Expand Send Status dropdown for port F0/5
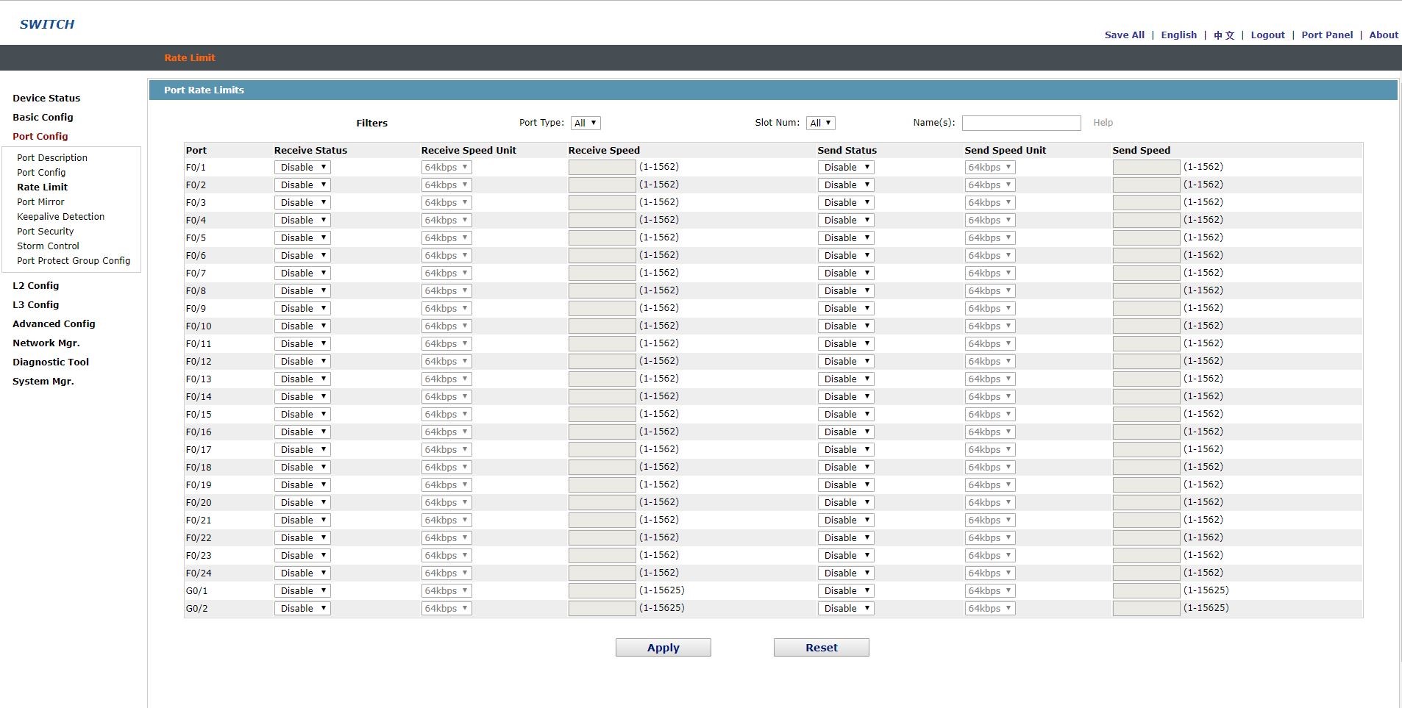Screen dimensions: 1402x708 pyautogui.click(x=846, y=238)
